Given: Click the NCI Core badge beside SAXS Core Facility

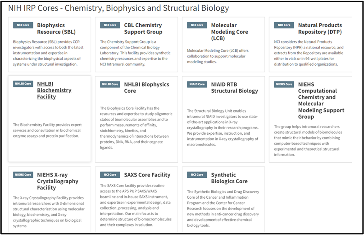Looking at the screenshot, I should [x=110, y=175].
